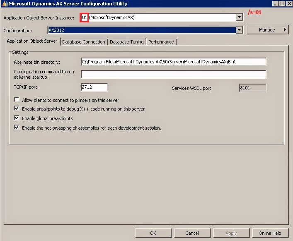Click the Dynamics AX title bar icon

click(x=5, y=4)
